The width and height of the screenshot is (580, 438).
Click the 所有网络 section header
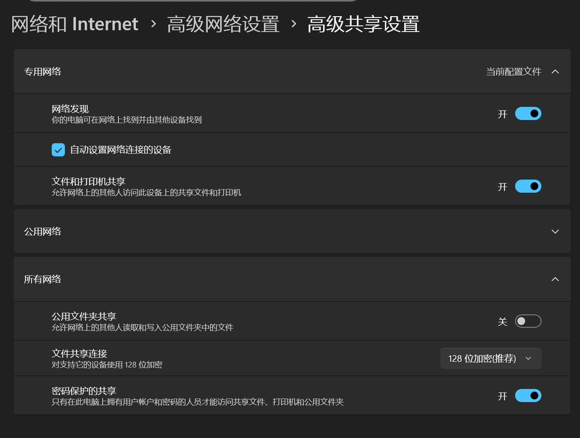pos(292,279)
